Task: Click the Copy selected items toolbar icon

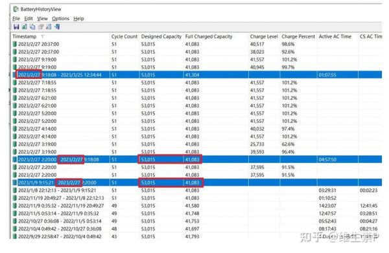Action: [32, 27]
